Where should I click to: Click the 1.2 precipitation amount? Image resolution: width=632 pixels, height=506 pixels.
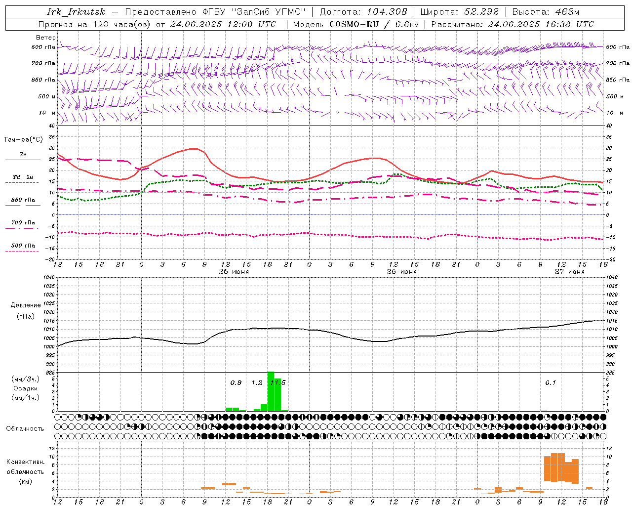coord(257,383)
